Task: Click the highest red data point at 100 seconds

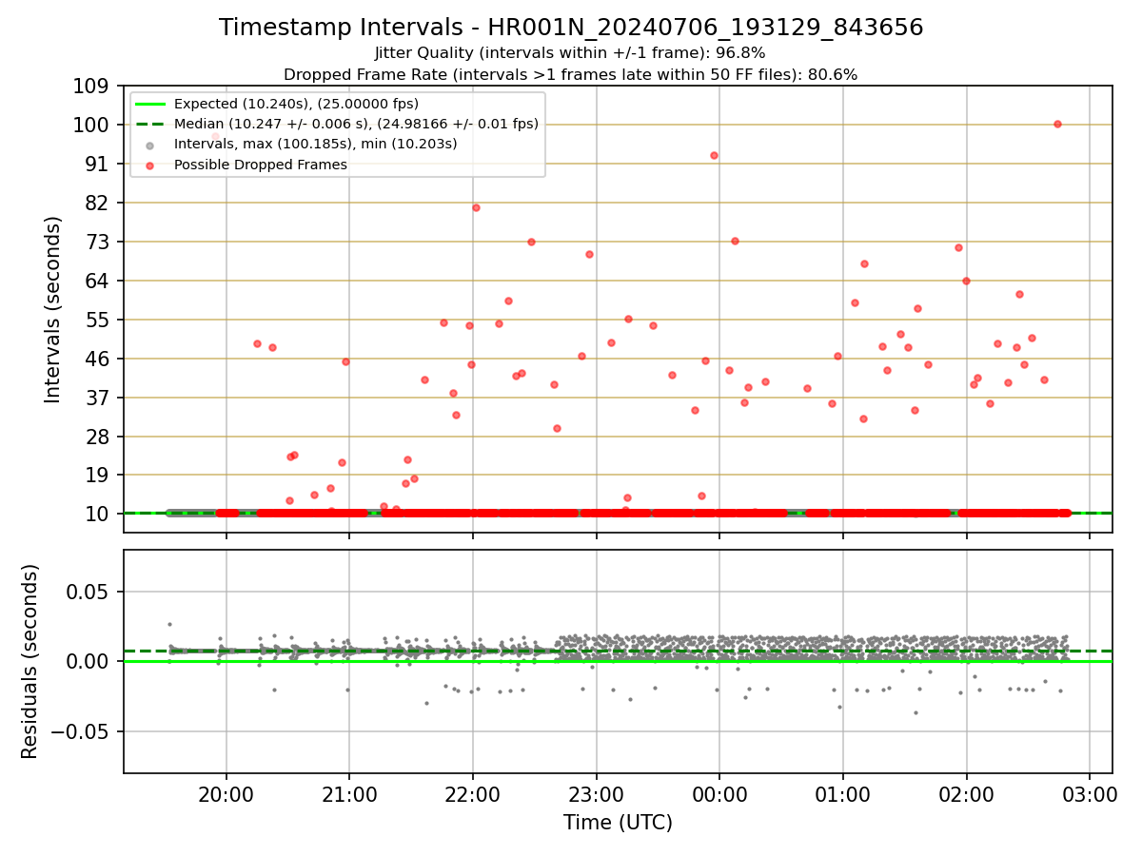Action: point(1057,124)
